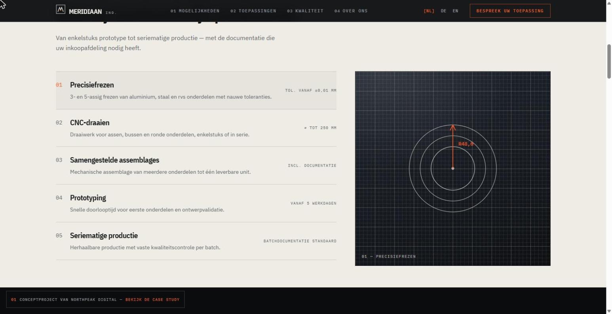This screenshot has height=314, width=612.
Task: Select Seriematige productie row
Action: pos(196,241)
